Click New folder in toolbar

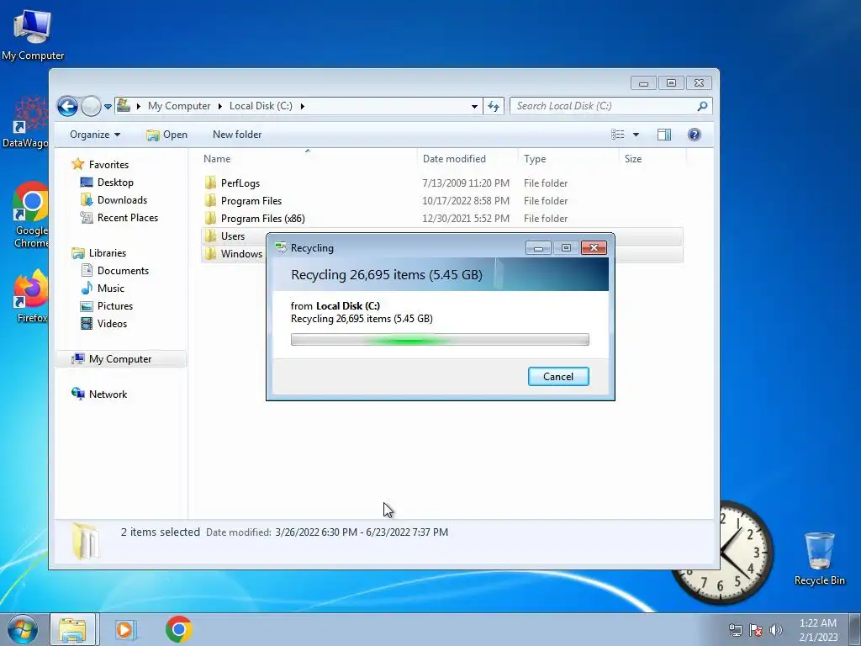pos(236,135)
